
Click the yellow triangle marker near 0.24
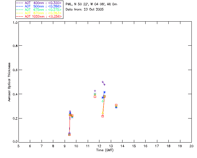(103, 113)
